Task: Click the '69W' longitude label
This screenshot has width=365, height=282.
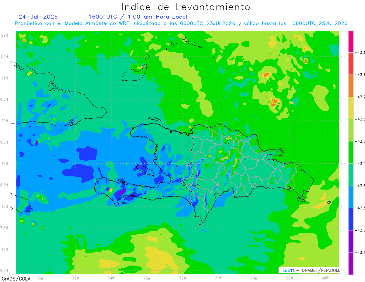Action: 289,278
